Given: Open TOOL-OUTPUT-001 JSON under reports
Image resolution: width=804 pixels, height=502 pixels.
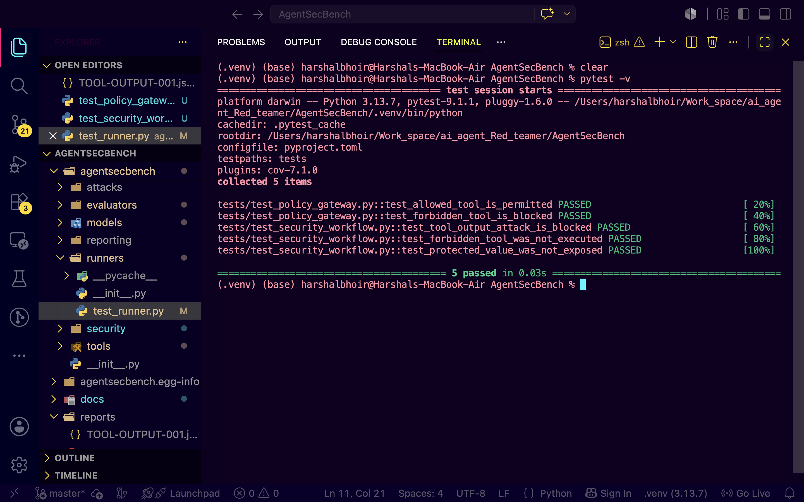Looking at the screenshot, I should pyautogui.click(x=119, y=434).
